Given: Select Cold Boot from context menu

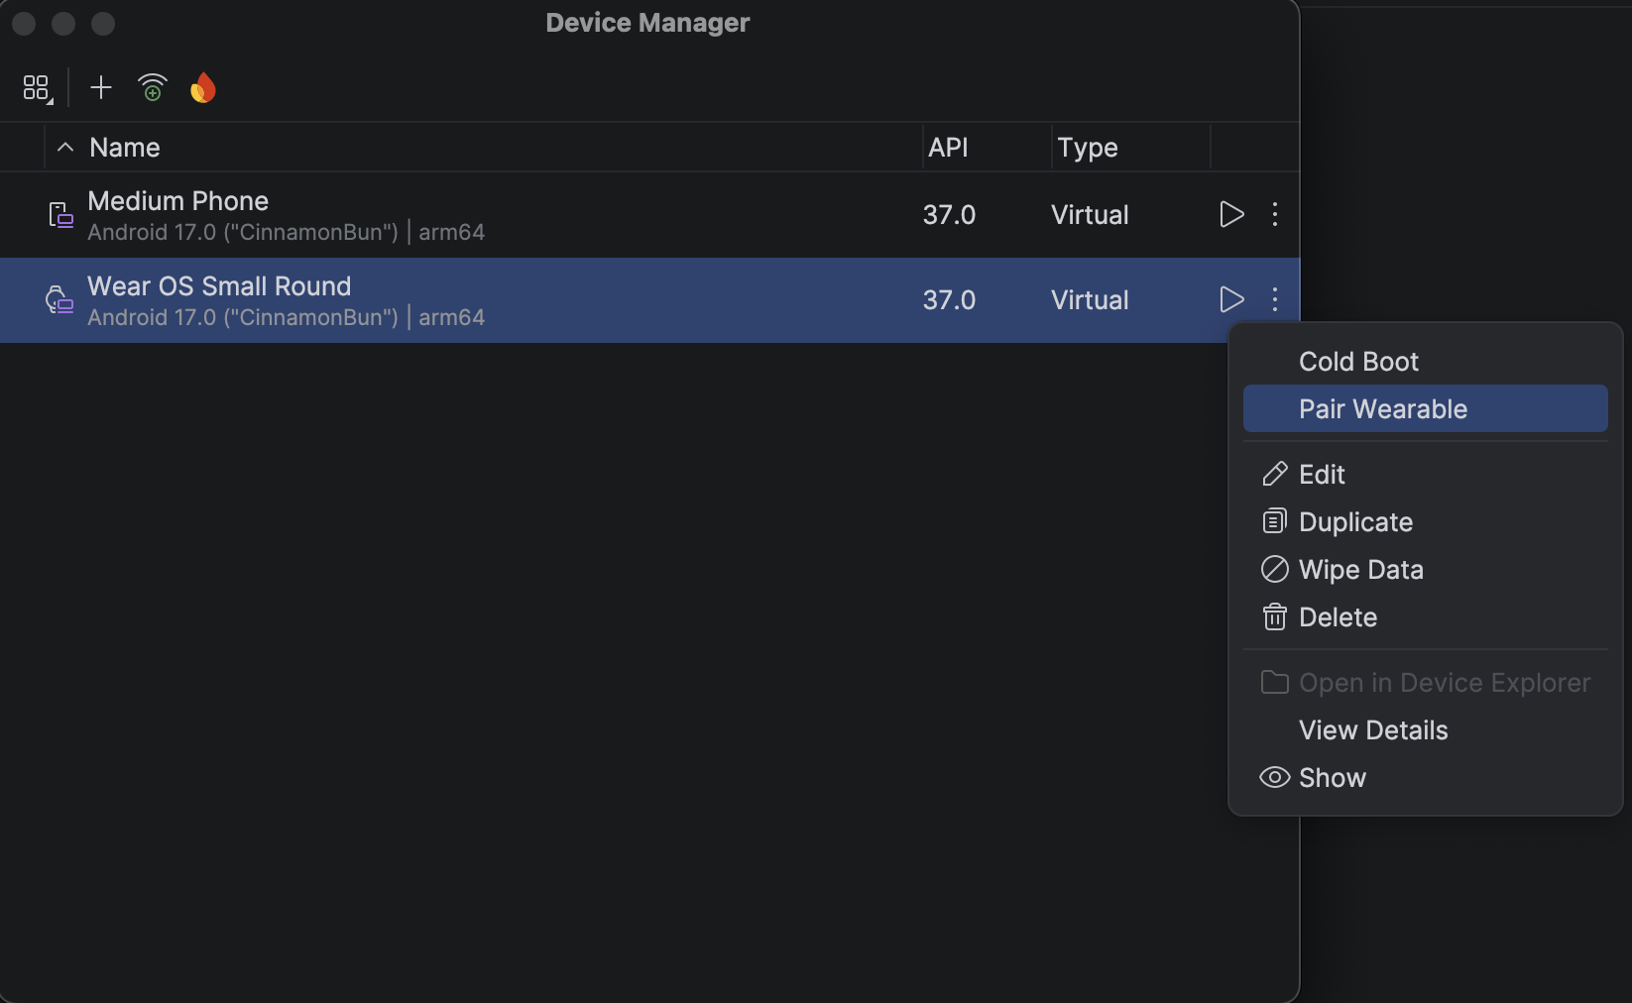Looking at the screenshot, I should (1426, 362).
